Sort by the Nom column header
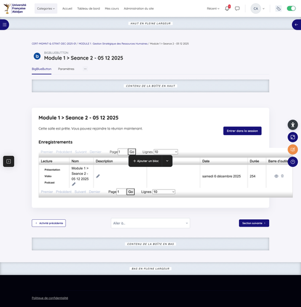The width and height of the screenshot is (301, 307). click(x=75, y=161)
